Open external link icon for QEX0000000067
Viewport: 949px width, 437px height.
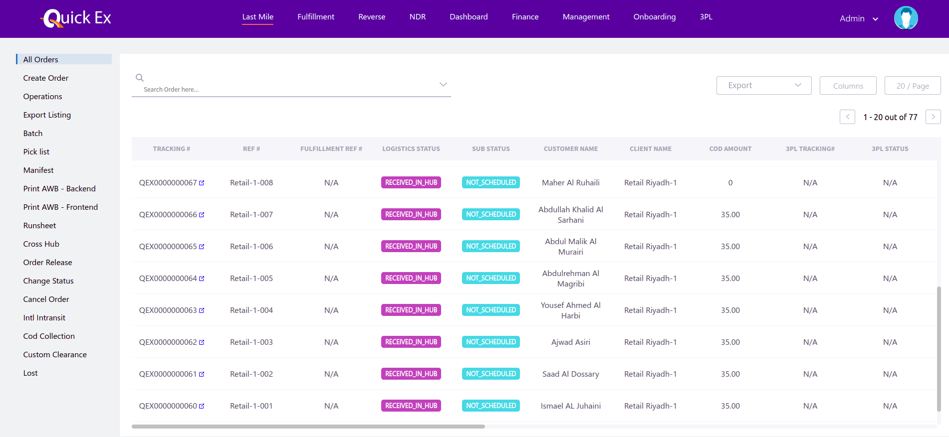(202, 183)
